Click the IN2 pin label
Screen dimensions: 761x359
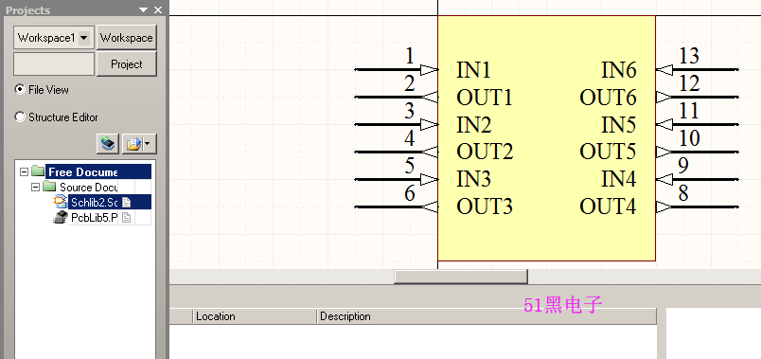tap(474, 125)
